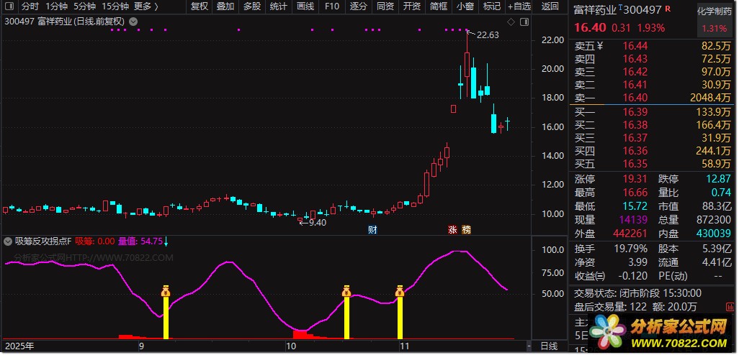Toggle the side panel layout icon

[x=524, y=22]
